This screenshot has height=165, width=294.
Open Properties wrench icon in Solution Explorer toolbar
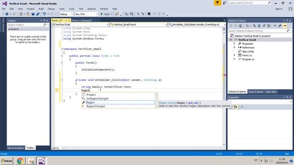[x=280, y=26]
